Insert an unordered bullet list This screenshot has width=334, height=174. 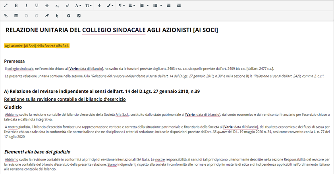(x=155, y=6)
